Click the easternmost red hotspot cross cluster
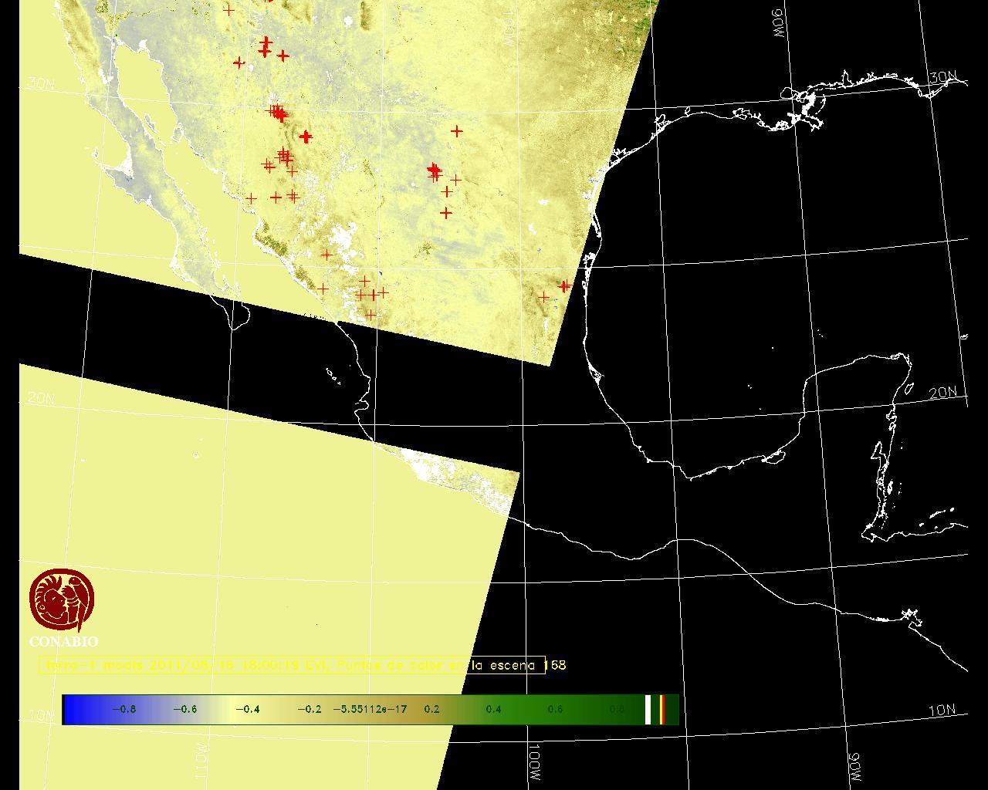The height and width of the screenshot is (790, 988). pos(564,286)
